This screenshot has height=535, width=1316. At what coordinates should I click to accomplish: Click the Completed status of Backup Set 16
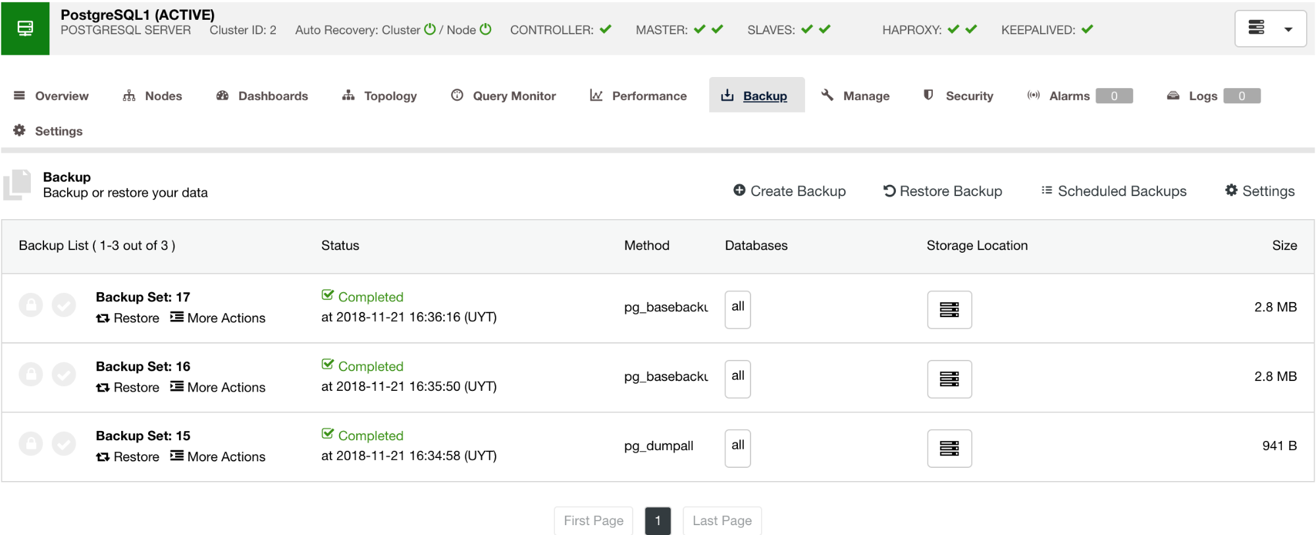(x=362, y=366)
